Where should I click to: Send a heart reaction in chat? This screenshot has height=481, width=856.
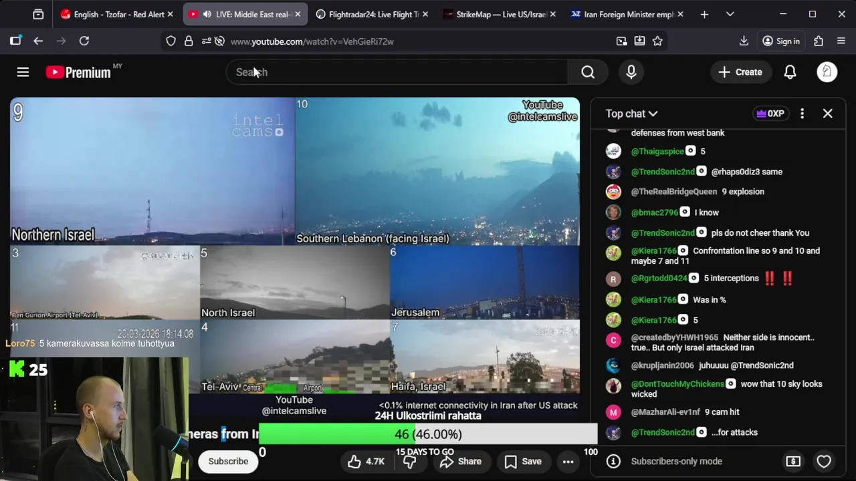click(x=824, y=461)
